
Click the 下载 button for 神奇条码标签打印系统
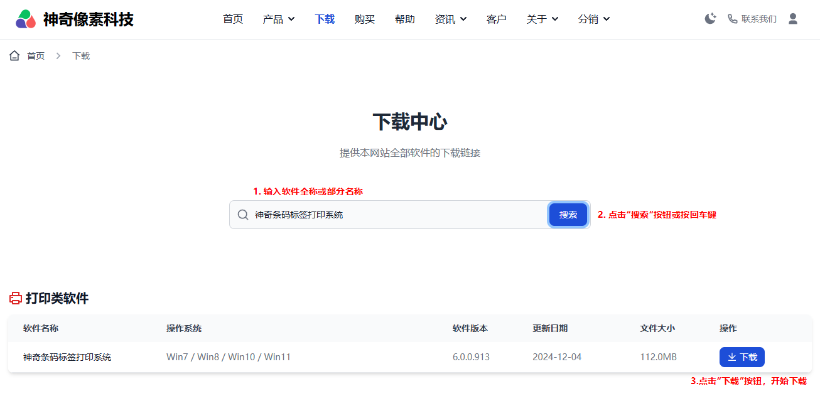(742, 357)
